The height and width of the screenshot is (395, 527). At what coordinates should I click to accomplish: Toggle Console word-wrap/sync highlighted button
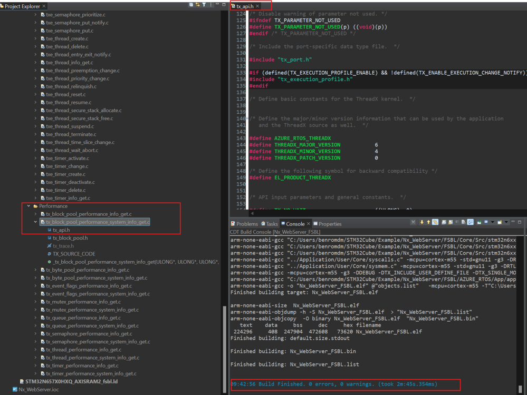tap(435, 222)
